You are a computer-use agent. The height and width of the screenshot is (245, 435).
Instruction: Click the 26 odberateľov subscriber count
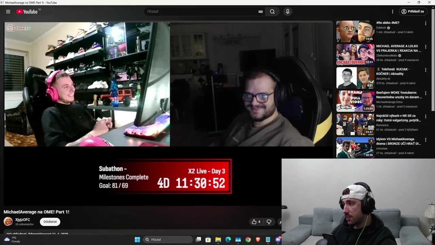point(24,224)
